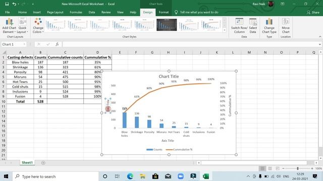
Task: Open the Quick Layout gallery
Action: click(x=22, y=26)
